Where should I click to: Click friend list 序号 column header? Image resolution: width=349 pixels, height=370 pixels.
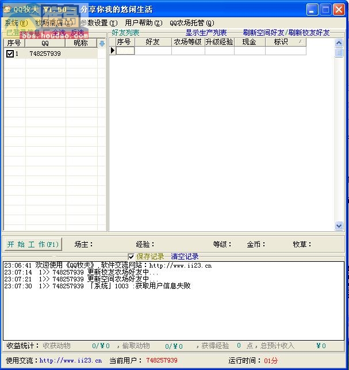click(125, 42)
